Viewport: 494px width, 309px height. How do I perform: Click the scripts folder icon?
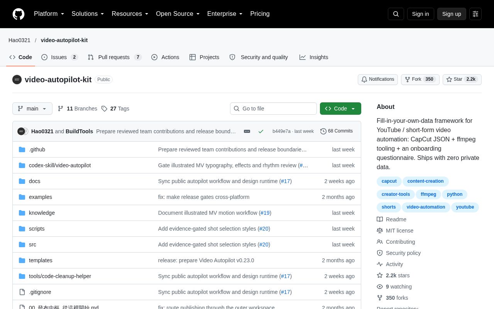(x=22, y=229)
